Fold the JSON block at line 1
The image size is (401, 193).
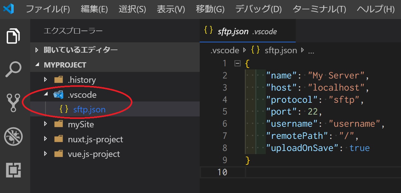click(x=237, y=64)
